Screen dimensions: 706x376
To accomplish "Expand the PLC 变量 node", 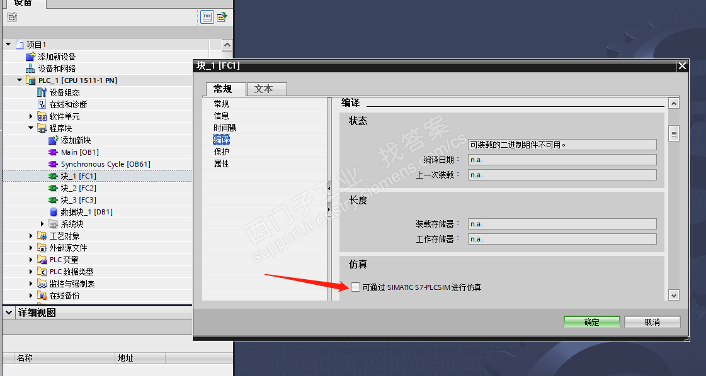I will [31, 260].
